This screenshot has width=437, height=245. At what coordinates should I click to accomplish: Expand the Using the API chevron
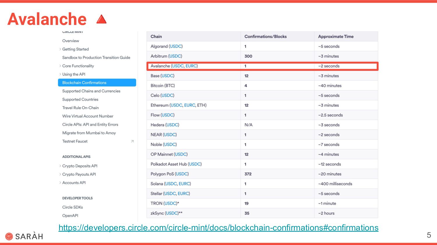coord(60,74)
